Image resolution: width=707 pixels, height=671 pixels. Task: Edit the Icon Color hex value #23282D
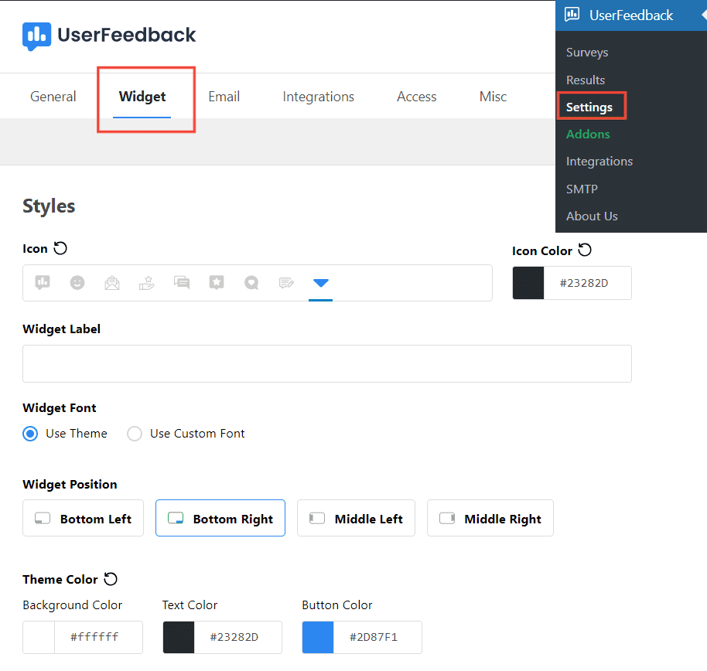pyautogui.click(x=587, y=283)
